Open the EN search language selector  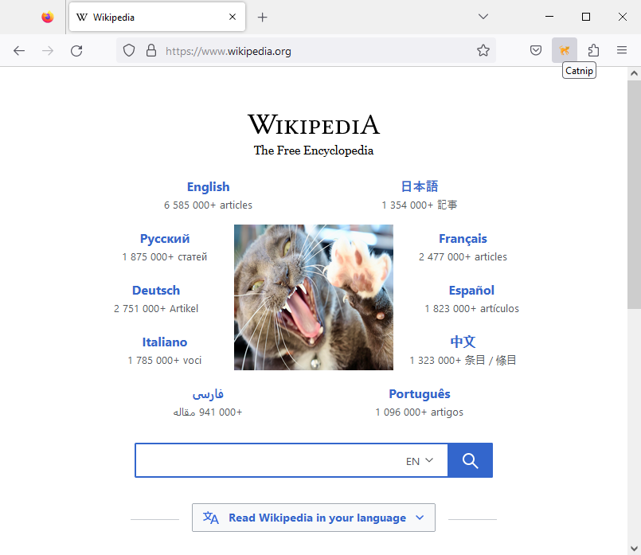click(420, 461)
